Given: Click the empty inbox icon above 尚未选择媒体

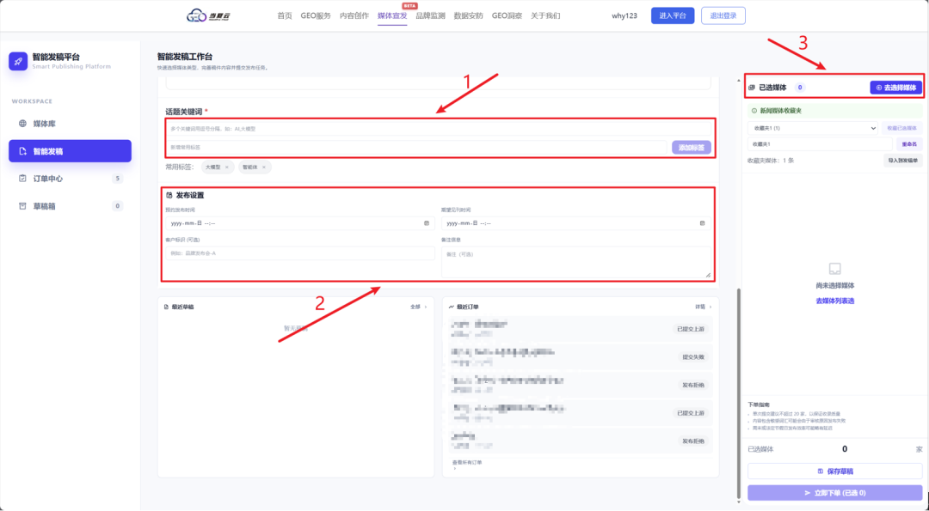Looking at the screenshot, I should coord(834,269).
